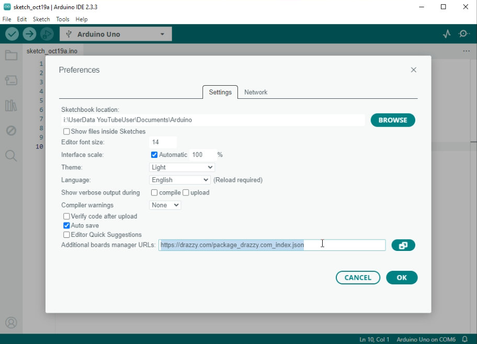
Task: Open the Serial Plotter
Action: click(x=447, y=34)
